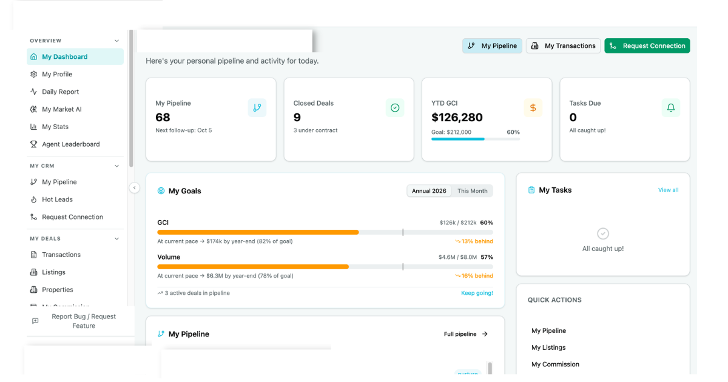728x382 pixels.
Task: Click the YTD GCI goal progress bar
Action: 476,139
